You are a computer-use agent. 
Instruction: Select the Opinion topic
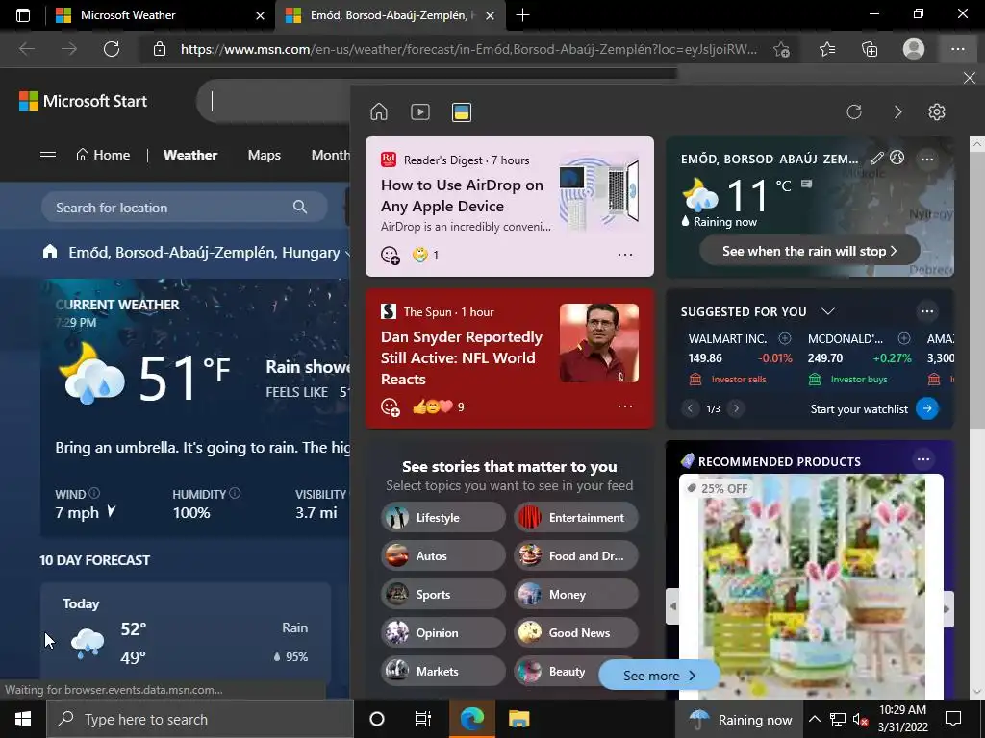pyautogui.click(x=442, y=632)
